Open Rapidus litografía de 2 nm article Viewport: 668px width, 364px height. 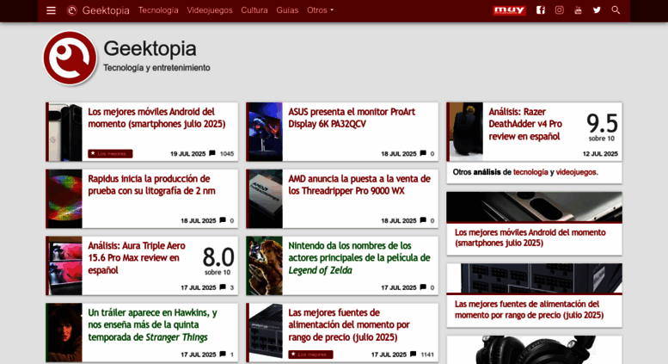pyautogui.click(x=151, y=184)
